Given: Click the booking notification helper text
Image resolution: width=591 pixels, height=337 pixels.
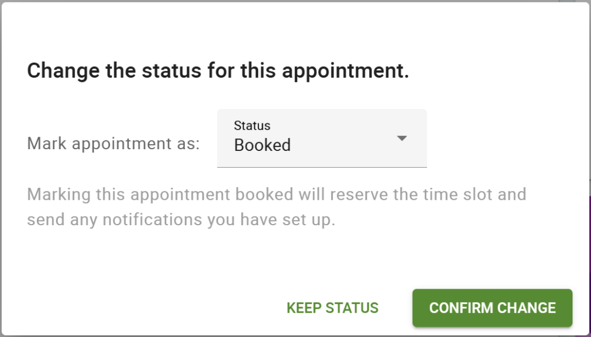Looking at the screenshot, I should click(277, 206).
